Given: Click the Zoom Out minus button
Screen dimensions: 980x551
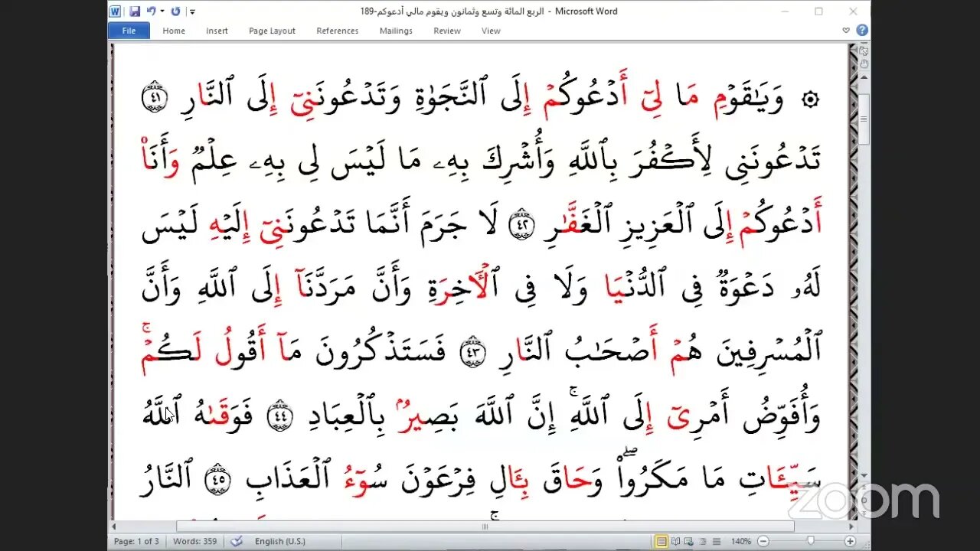Looking at the screenshot, I should pos(764,541).
